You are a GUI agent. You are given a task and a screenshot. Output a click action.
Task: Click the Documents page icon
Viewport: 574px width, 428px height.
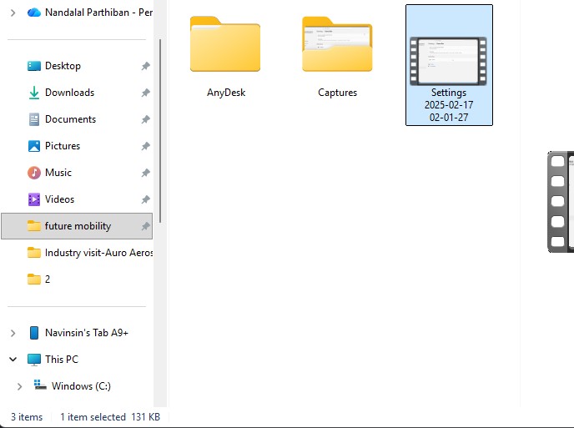click(34, 119)
